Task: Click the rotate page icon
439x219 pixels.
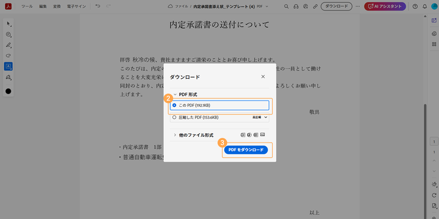Action: tap(434, 195)
